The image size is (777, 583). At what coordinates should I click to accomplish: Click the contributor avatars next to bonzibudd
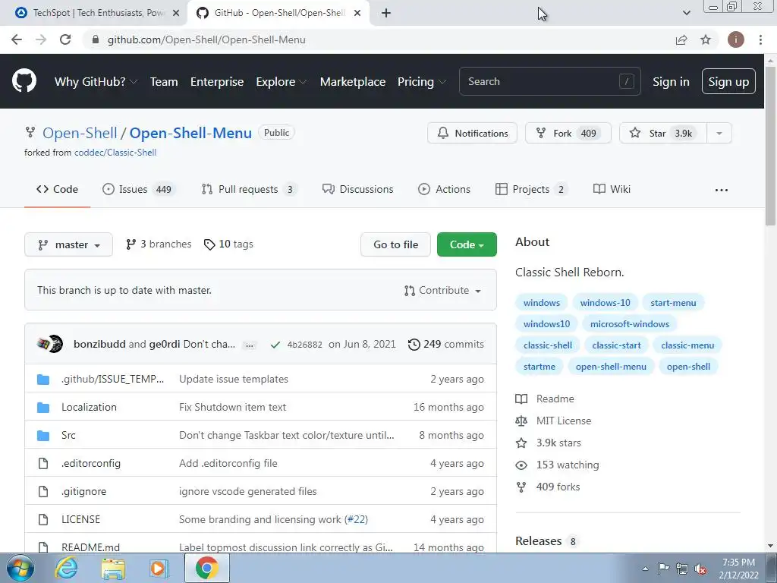pyautogui.click(x=49, y=344)
